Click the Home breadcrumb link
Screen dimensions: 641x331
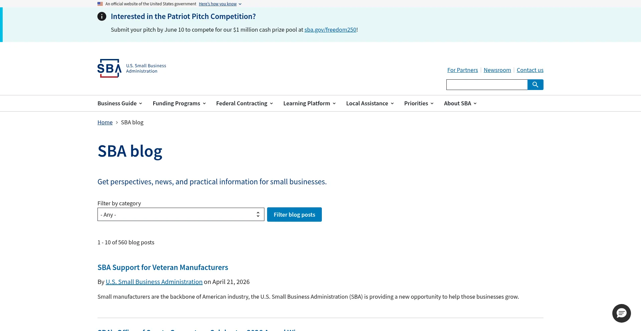click(105, 122)
